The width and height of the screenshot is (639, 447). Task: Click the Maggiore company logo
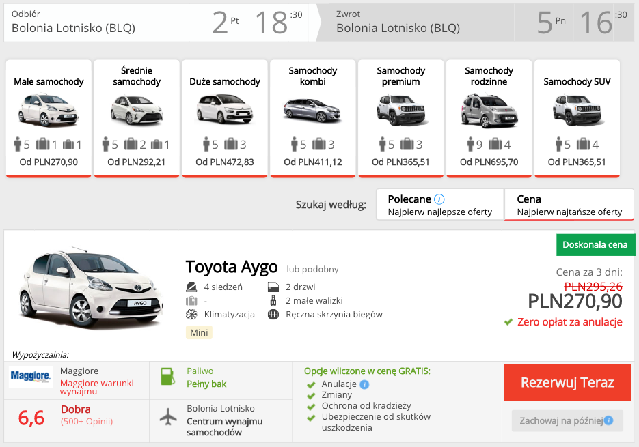[x=31, y=376]
